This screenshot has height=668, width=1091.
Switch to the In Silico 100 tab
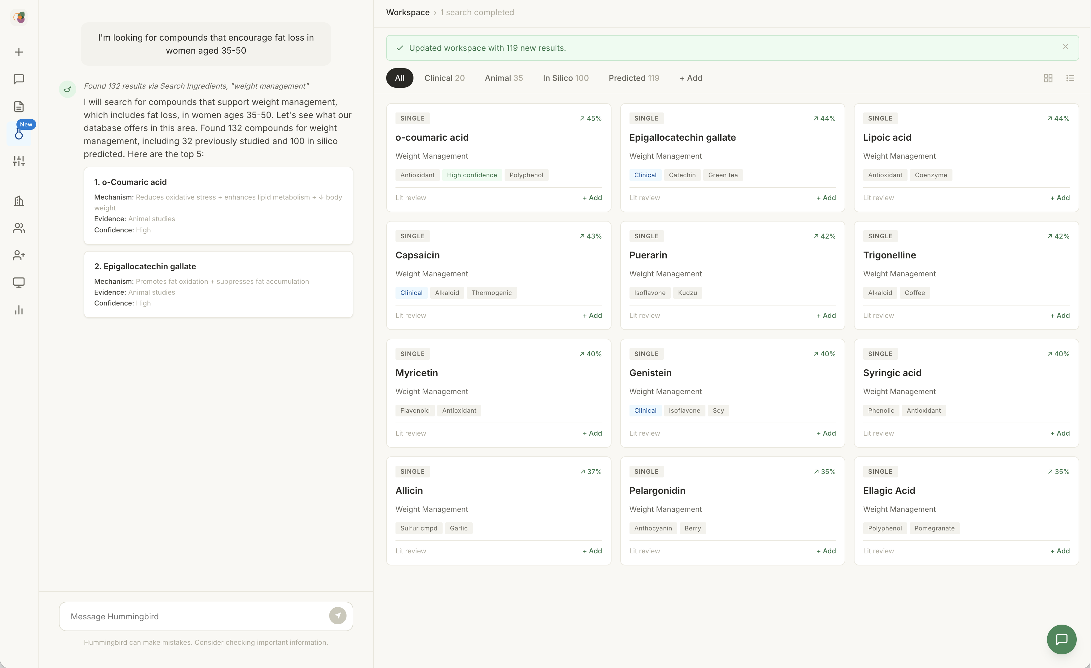pyautogui.click(x=565, y=78)
